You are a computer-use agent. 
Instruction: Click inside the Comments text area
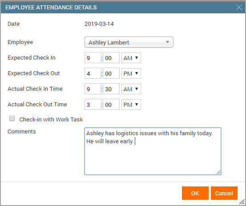[153, 151]
